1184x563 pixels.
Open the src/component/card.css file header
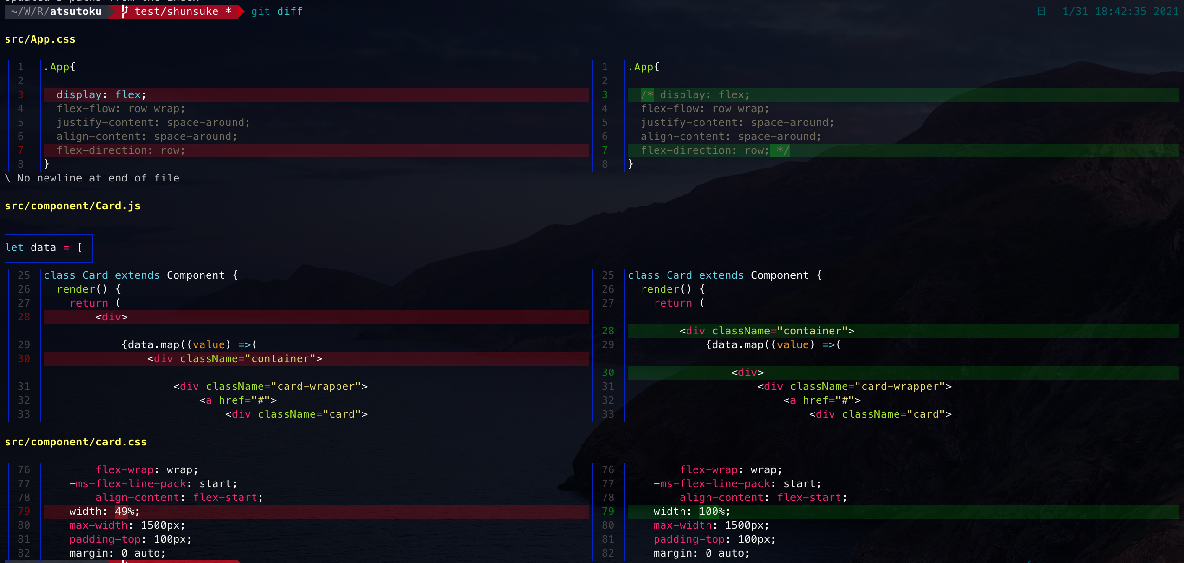click(x=76, y=442)
